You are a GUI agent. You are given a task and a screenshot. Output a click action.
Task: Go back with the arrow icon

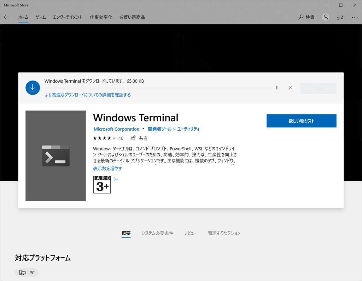point(6,17)
